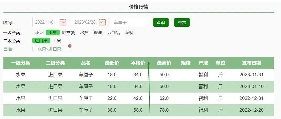Viewport: 281px width, 119px height.
Task: Click the 38.0 lowest price cell
Action: click(x=112, y=110)
